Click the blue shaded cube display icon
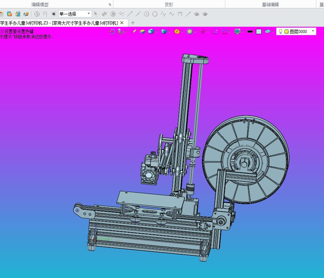The image size is (324, 278). 151,31
